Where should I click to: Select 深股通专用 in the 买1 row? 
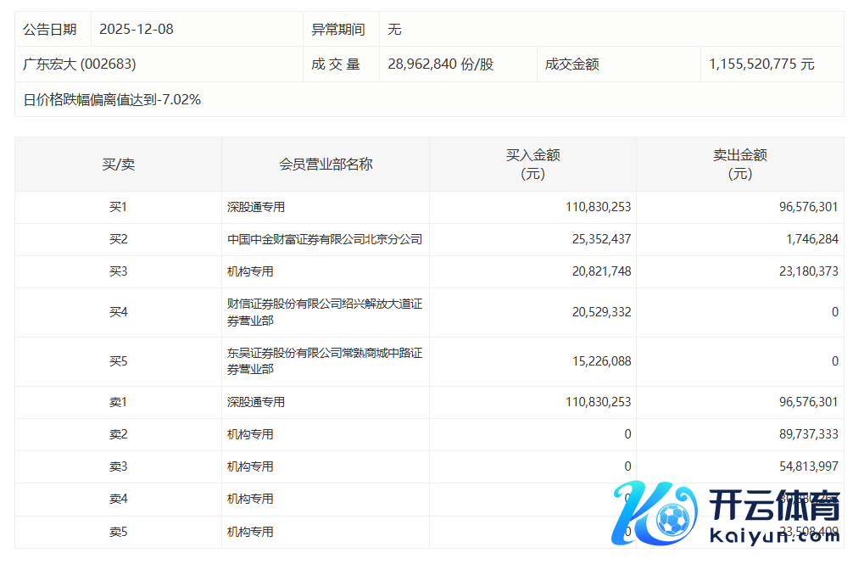coord(256,207)
